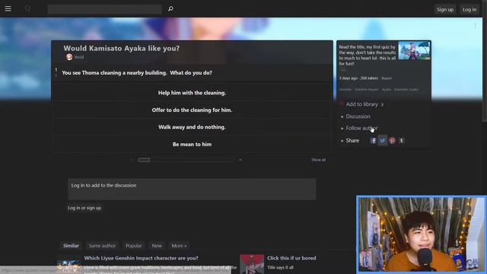The height and width of the screenshot is (274, 487).
Task: Click the heart icon beside Add to library
Action: point(342,104)
